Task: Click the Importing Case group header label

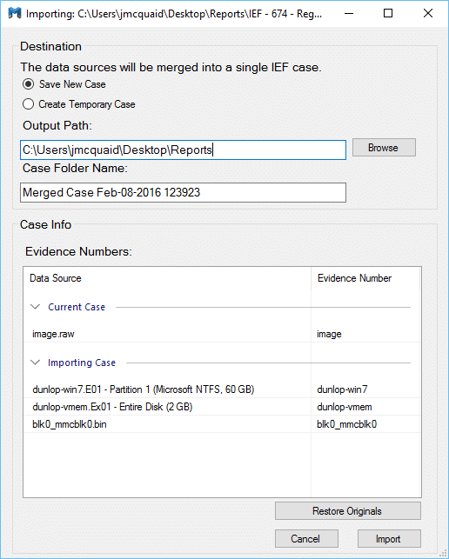Action: (82, 363)
